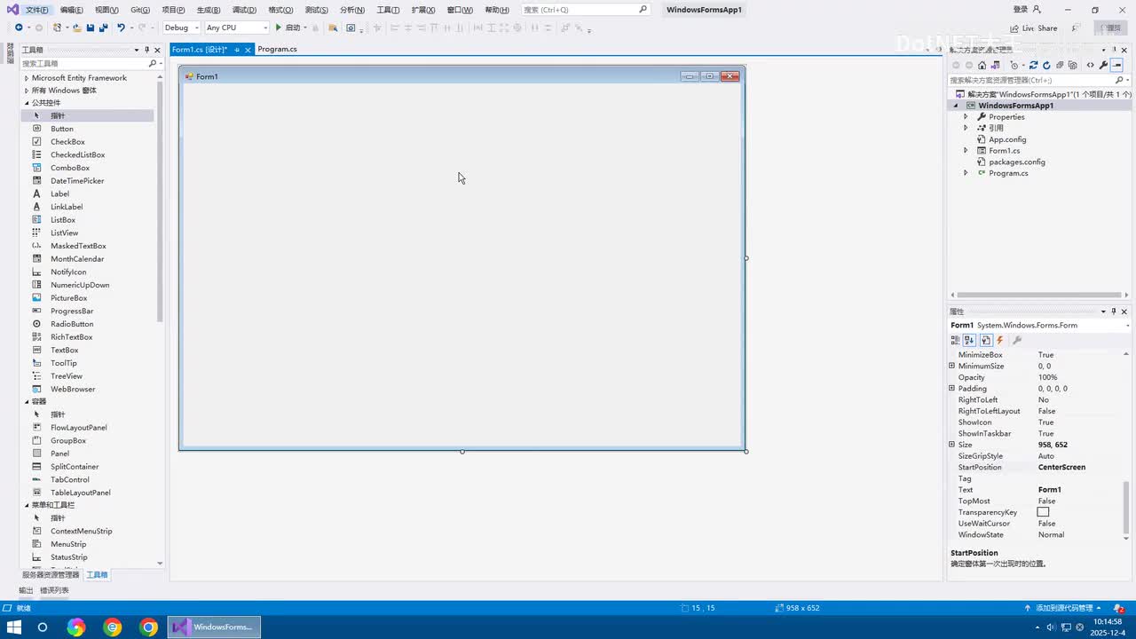This screenshot has height=639, width=1136.
Task: Choose the ComboBox control in the toolbox
Action: pos(69,168)
